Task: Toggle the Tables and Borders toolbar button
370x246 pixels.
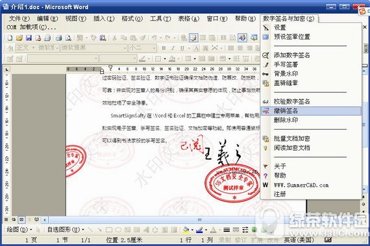Action: (x=193, y=38)
